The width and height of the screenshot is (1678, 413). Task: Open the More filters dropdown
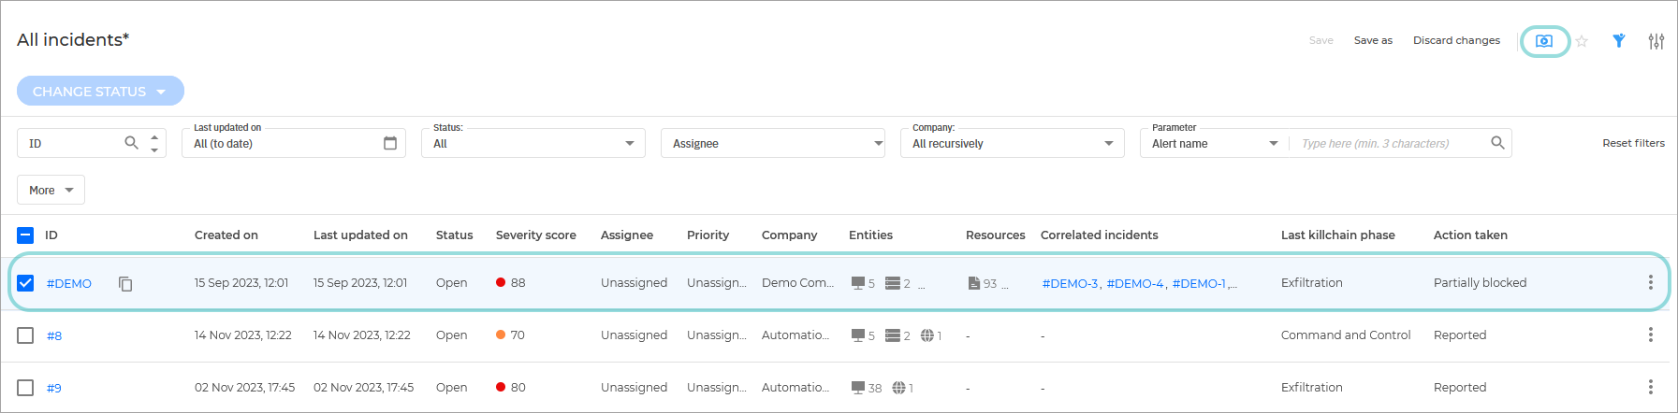[x=51, y=190]
